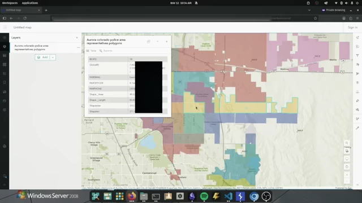362x203 pixels.
Task: Close the feature pop-up
Action: point(167,41)
